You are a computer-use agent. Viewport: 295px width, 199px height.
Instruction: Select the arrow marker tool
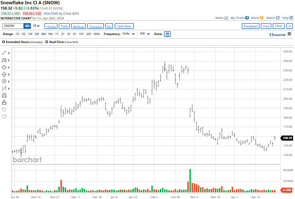pos(5,74)
